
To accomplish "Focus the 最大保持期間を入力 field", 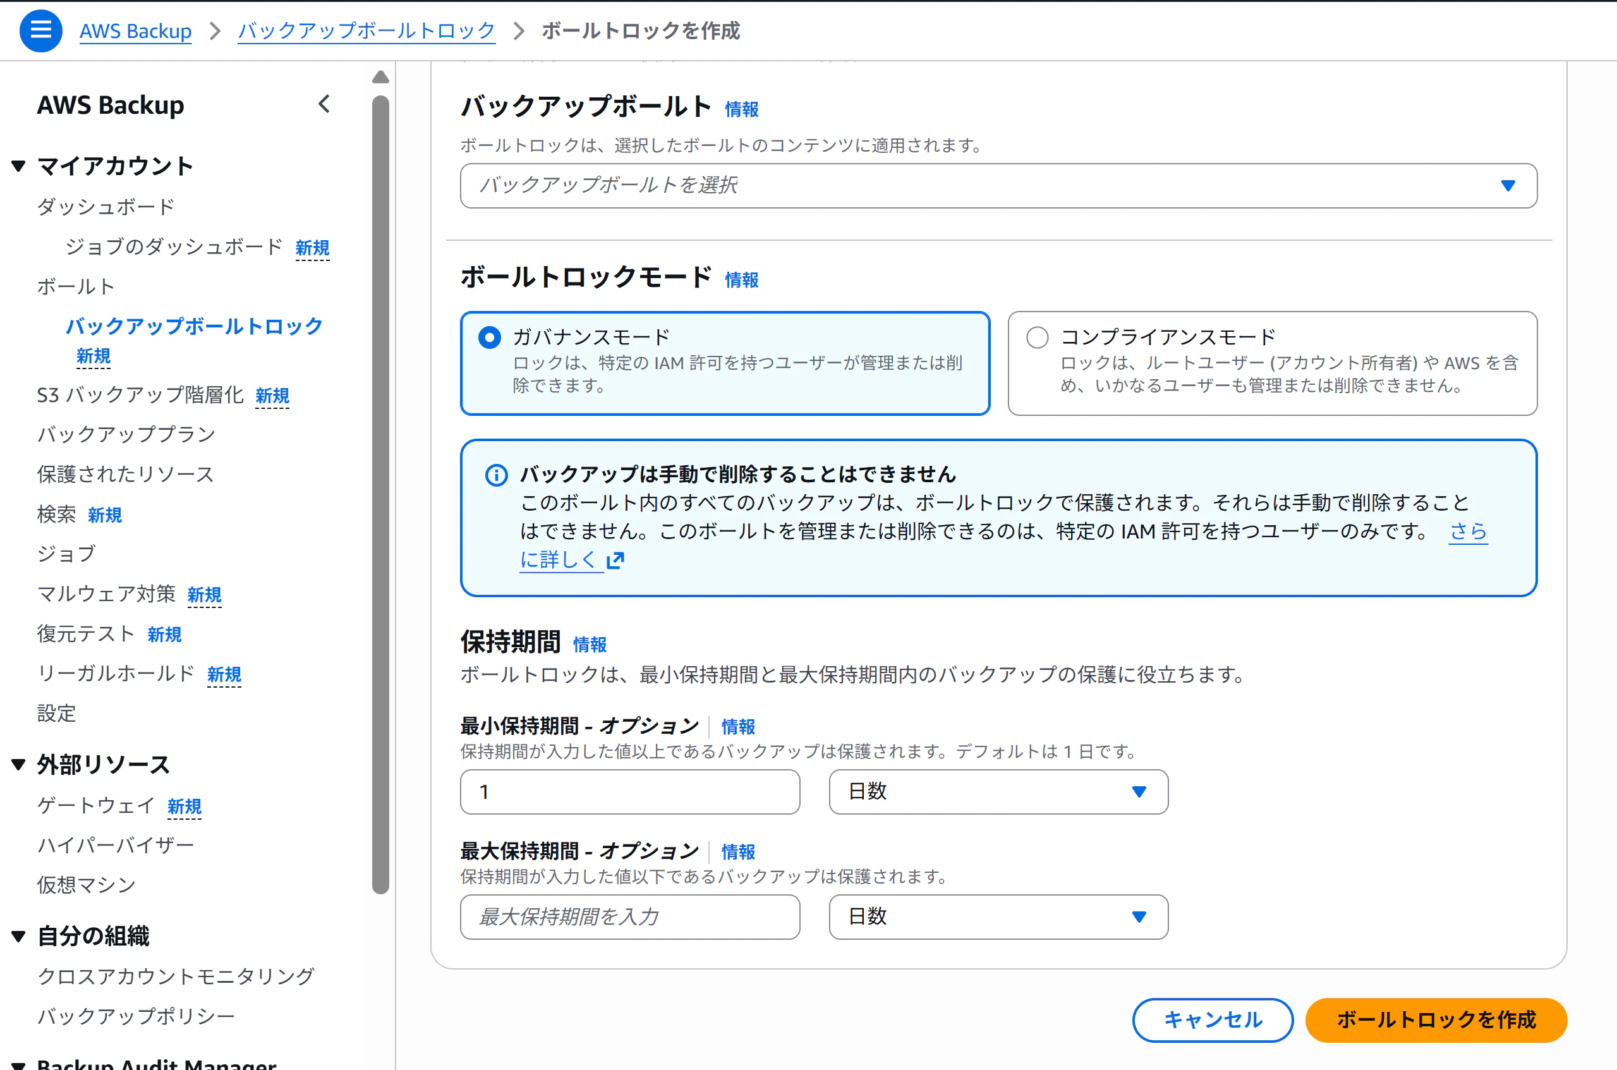I will [630, 916].
